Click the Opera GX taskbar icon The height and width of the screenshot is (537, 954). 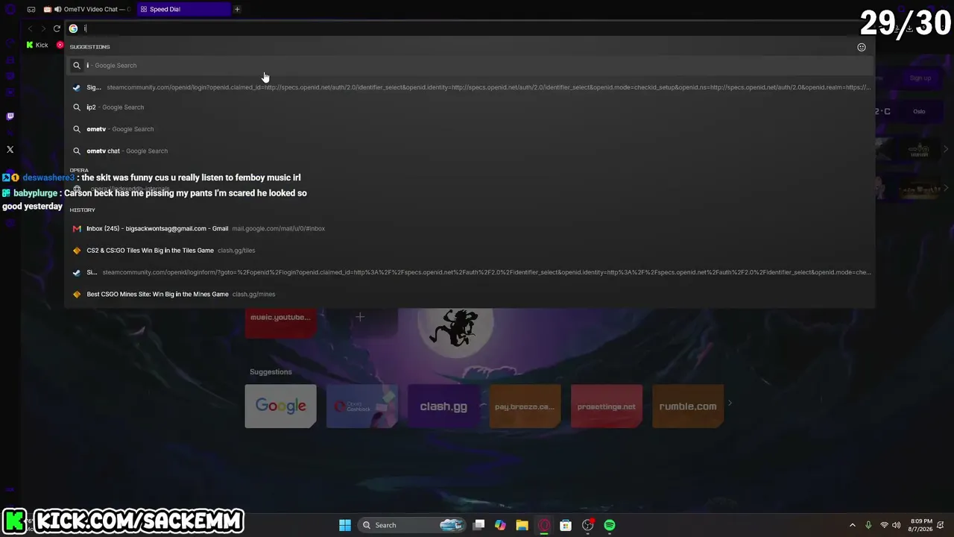pos(544,525)
